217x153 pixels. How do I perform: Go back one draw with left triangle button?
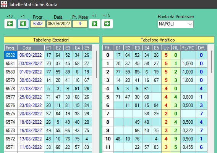(23, 24)
